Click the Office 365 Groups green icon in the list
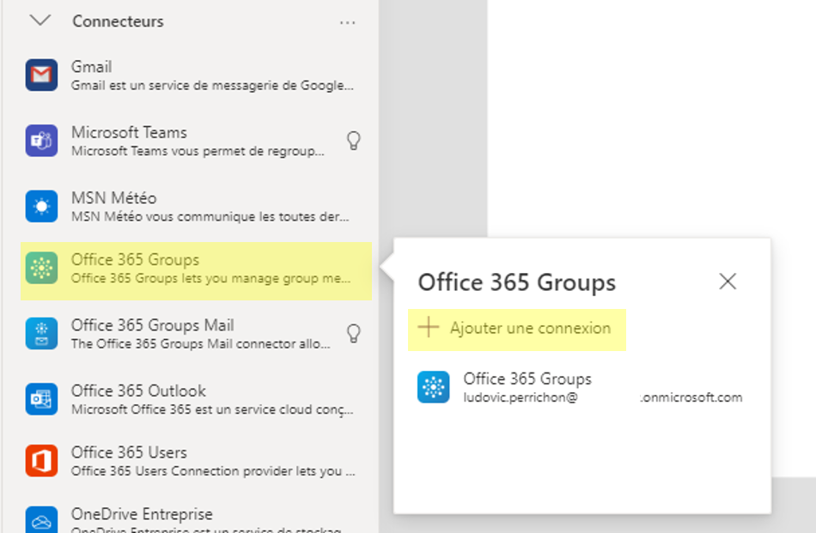This screenshot has height=533, width=816. (41, 268)
